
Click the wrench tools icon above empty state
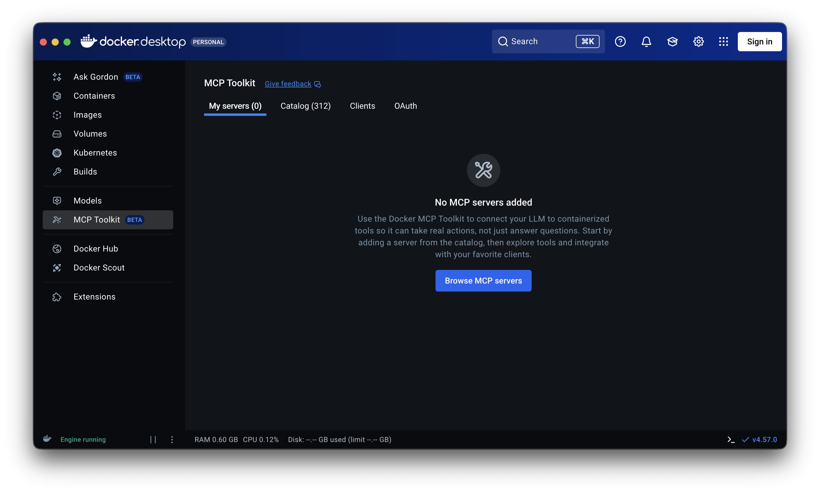pyautogui.click(x=483, y=170)
